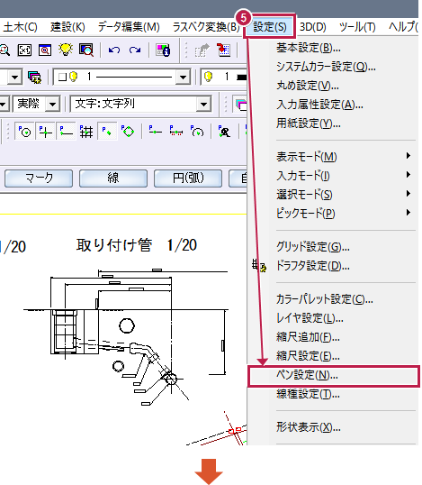Open the 設定(S) menu

(x=270, y=27)
